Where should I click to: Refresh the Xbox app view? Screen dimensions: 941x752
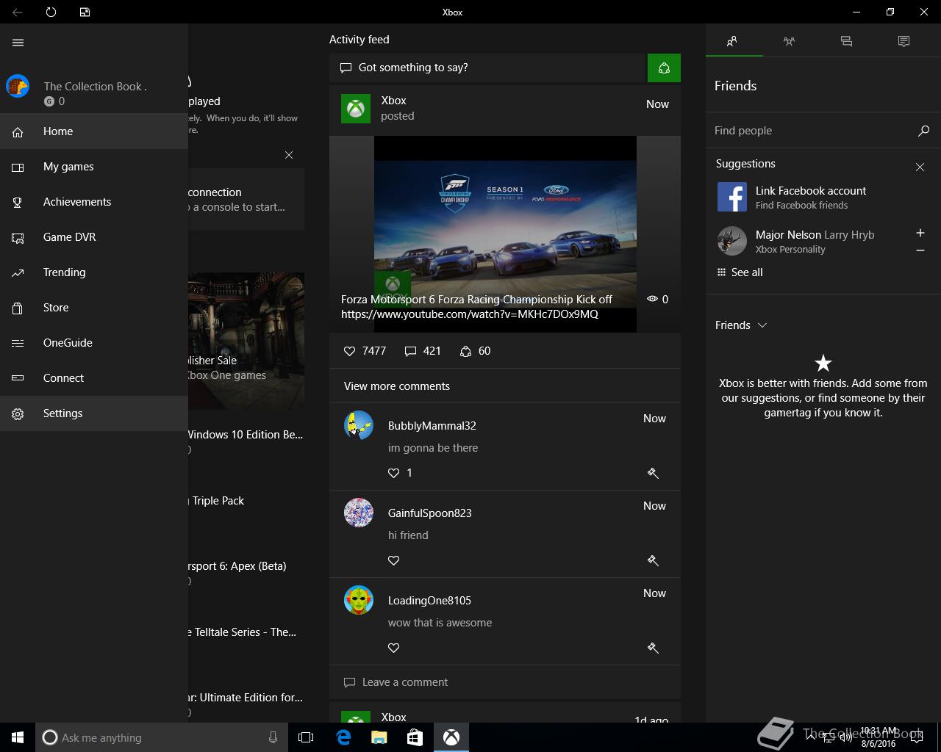(51, 12)
